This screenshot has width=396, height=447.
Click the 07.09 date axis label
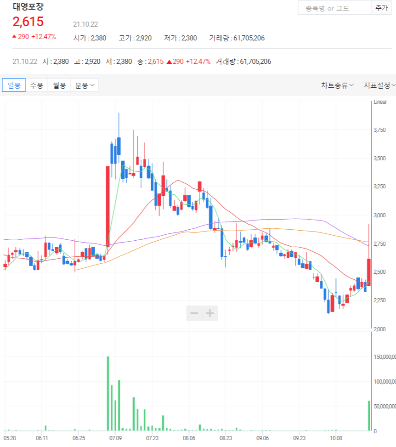(115, 438)
